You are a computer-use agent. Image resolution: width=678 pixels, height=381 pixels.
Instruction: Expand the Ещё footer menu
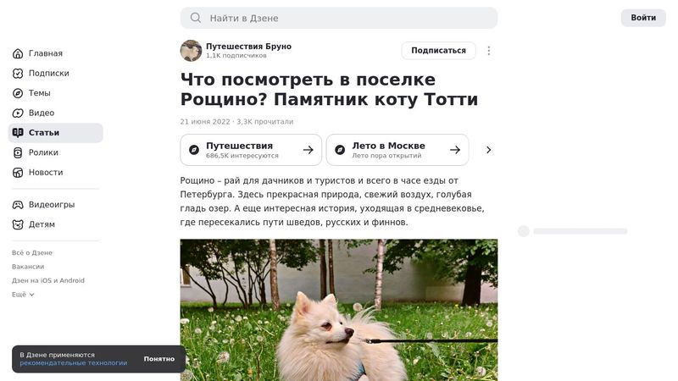pos(23,295)
